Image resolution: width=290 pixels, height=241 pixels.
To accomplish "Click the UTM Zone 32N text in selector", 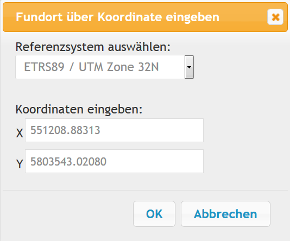I will point(119,67).
